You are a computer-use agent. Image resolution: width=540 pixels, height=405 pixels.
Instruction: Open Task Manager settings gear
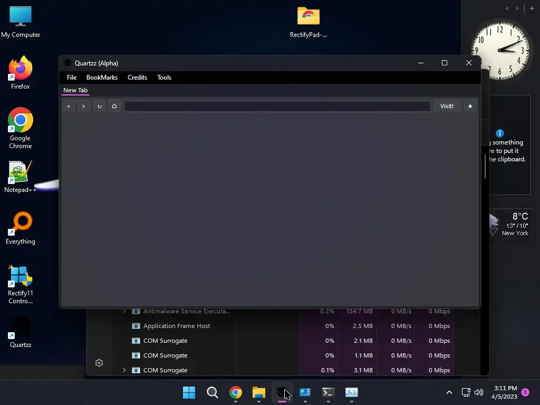point(99,363)
